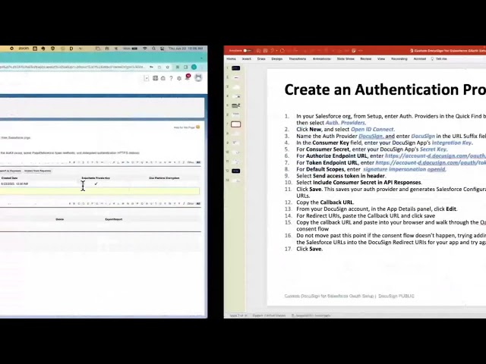Image resolution: width=486 pixels, height=364 pixels.
Task: Open the Acrobat ribbon tab
Action: tap(420, 59)
